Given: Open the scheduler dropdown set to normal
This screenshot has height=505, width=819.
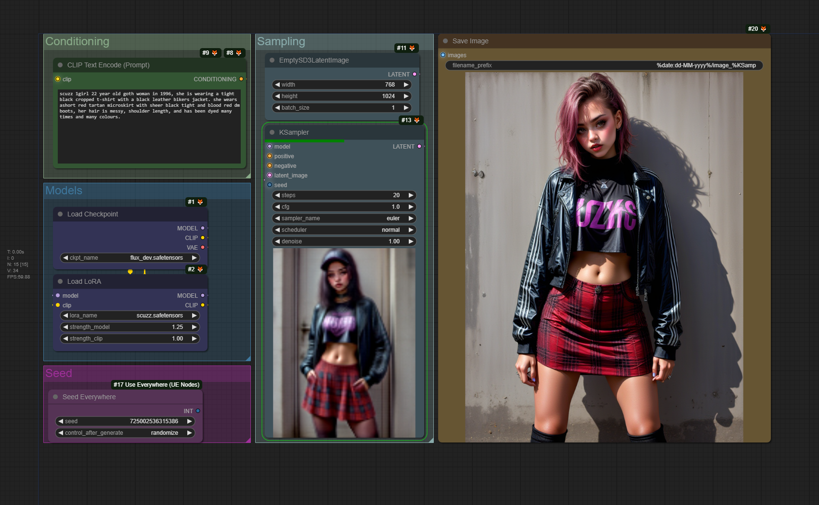Looking at the screenshot, I should click(x=344, y=230).
